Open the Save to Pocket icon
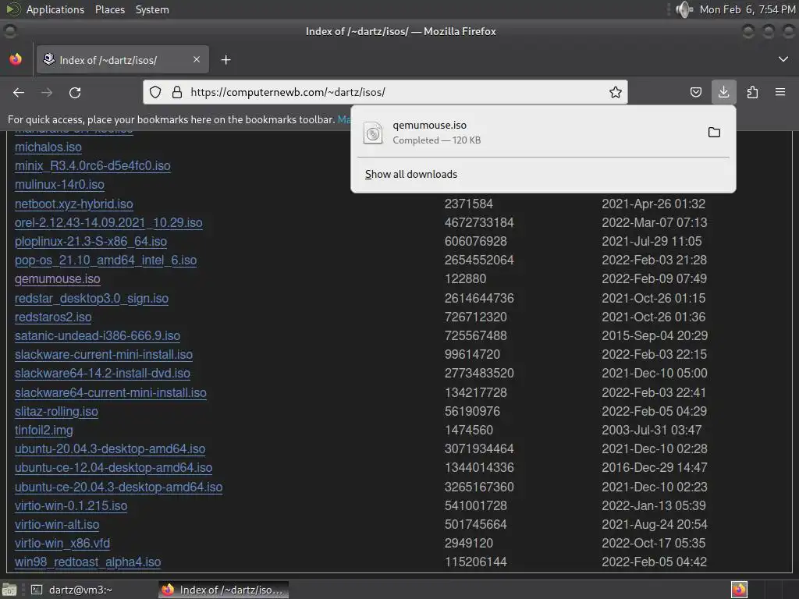 tap(695, 92)
